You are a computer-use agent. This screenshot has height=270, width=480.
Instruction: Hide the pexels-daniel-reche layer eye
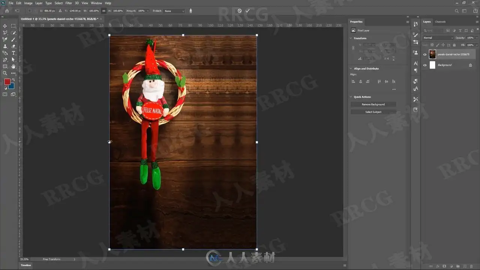coord(425,54)
